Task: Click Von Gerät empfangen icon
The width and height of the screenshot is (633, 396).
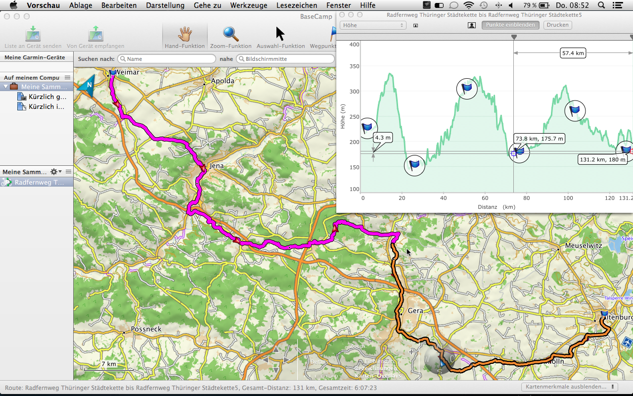Action: [x=95, y=35]
